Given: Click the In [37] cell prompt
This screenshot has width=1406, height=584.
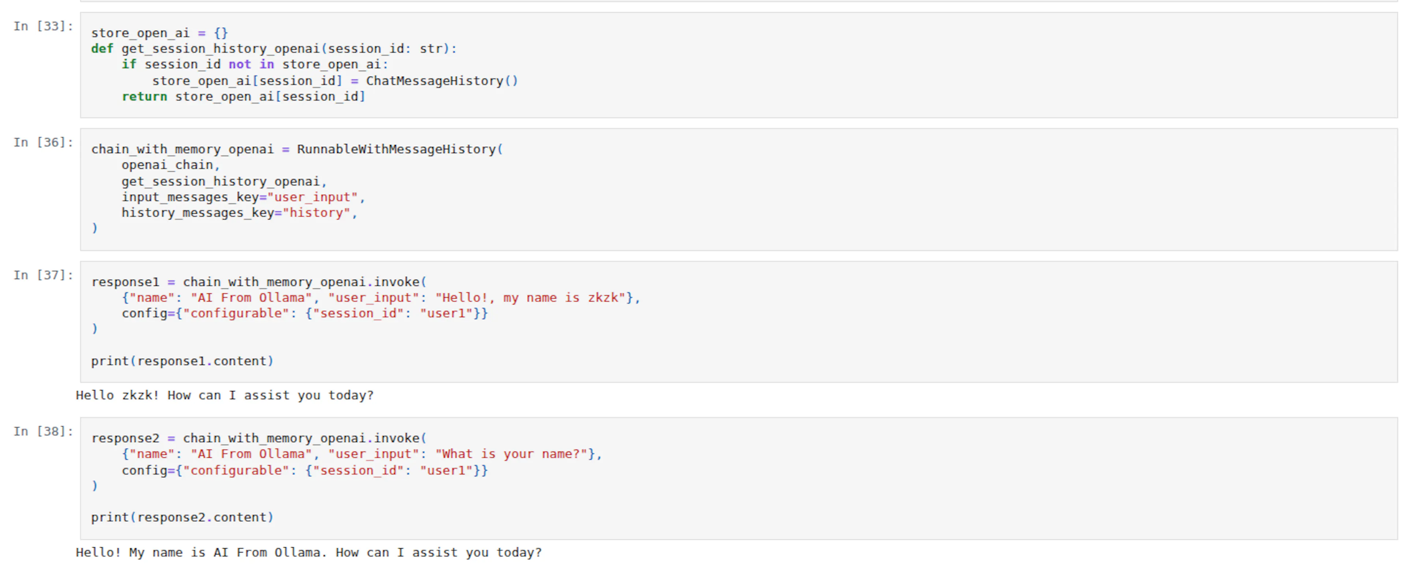Looking at the screenshot, I should [x=43, y=275].
